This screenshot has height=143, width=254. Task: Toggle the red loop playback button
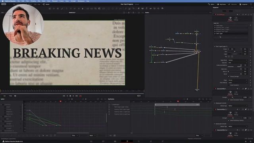click(81, 96)
